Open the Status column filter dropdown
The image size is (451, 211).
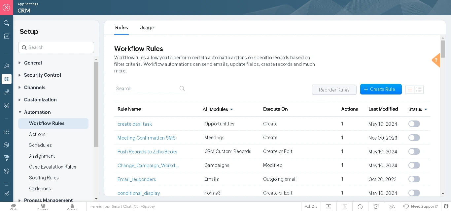coord(418,109)
